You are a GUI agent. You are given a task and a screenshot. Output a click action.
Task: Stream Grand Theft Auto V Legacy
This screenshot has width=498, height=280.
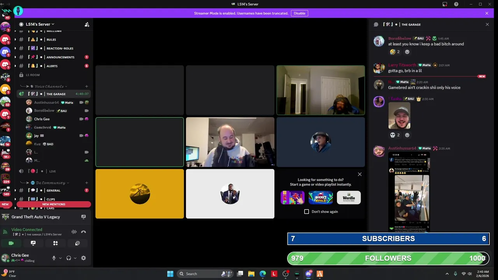point(83,217)
